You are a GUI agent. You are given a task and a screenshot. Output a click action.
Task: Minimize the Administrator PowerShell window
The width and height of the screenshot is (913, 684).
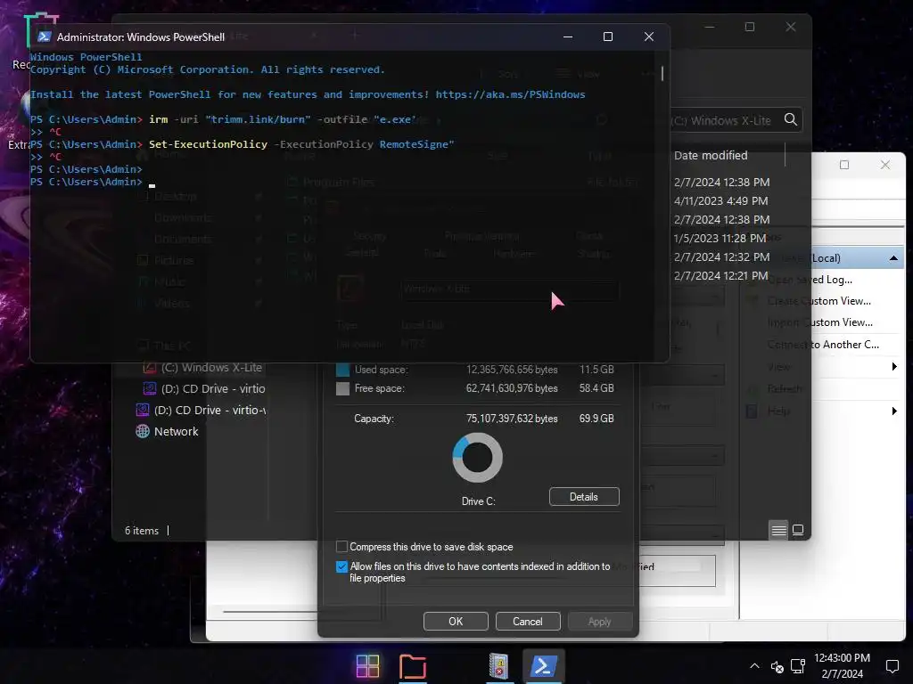point(568,37)
